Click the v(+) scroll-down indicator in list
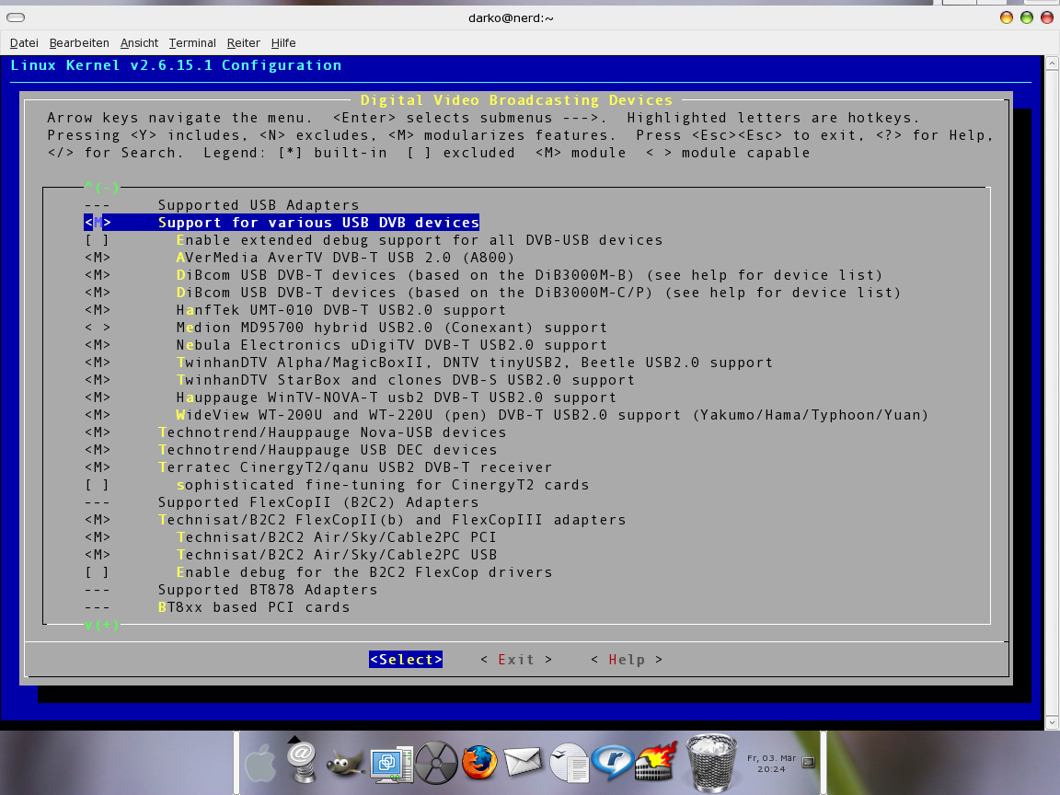The image size is (1060, 795). coord(101,625)
